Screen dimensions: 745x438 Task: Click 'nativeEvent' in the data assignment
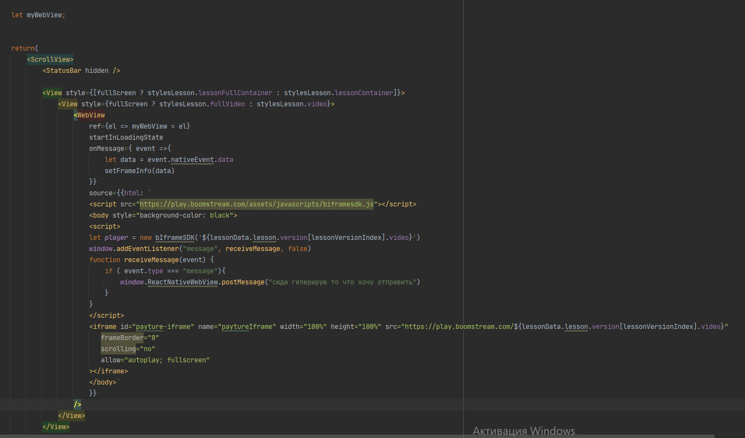coord(192,159)
